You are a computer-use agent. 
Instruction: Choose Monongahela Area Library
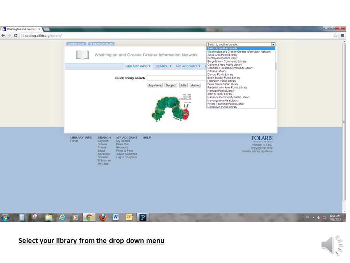(241, 101)
